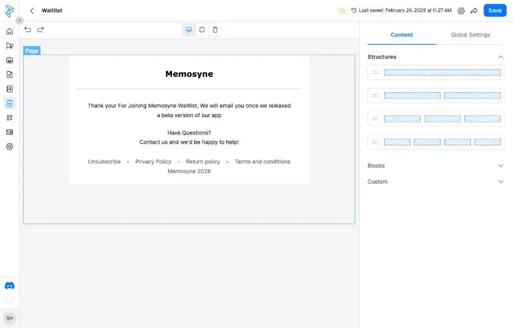Image resolution: width=513 pixels, height=328 pixels.
Task: Open the Discord icon in sidebar
Action: [x=10, y=286]
